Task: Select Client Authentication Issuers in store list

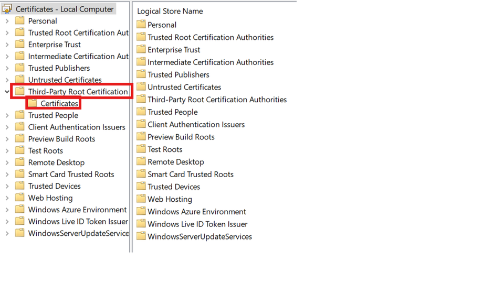Action: click(196, 125)
